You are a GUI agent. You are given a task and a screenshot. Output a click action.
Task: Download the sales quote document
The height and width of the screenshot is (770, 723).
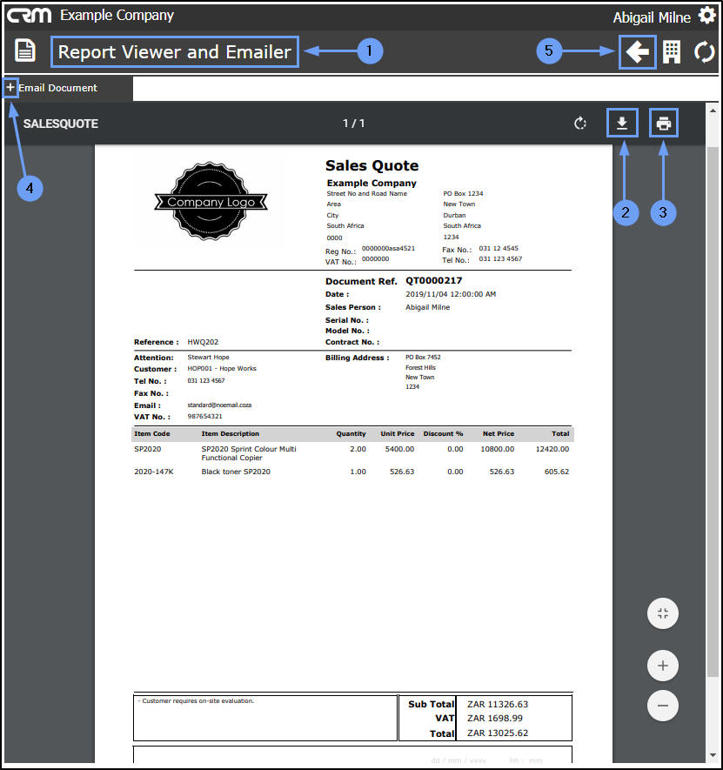tap(622, 123)
